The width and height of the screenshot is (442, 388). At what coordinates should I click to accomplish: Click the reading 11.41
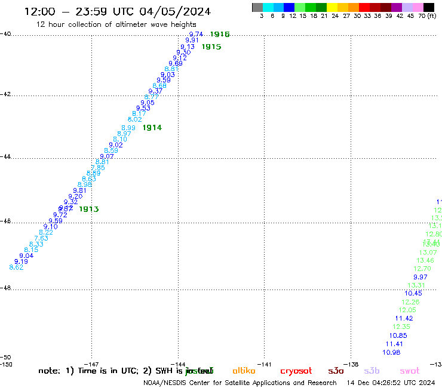pyautogui.click(x=394, y=344)
